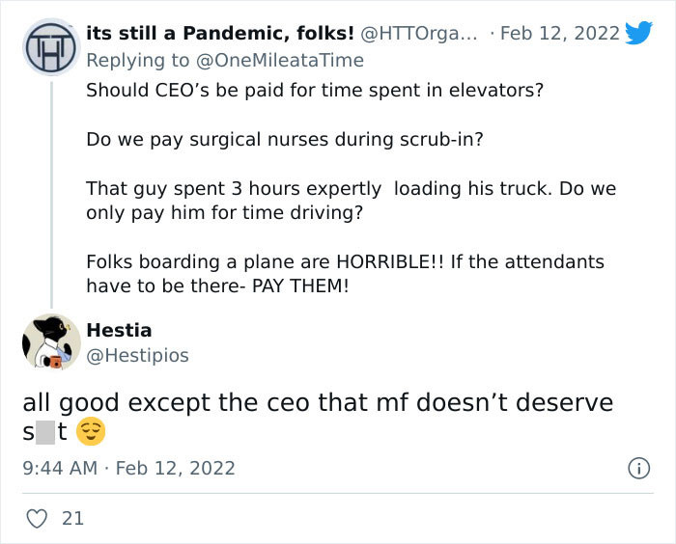The height and width of the screenshot is (544, 676).
Task: Click the "PAY THEM!" paragraph about boarding
Action: pos(345,273)
